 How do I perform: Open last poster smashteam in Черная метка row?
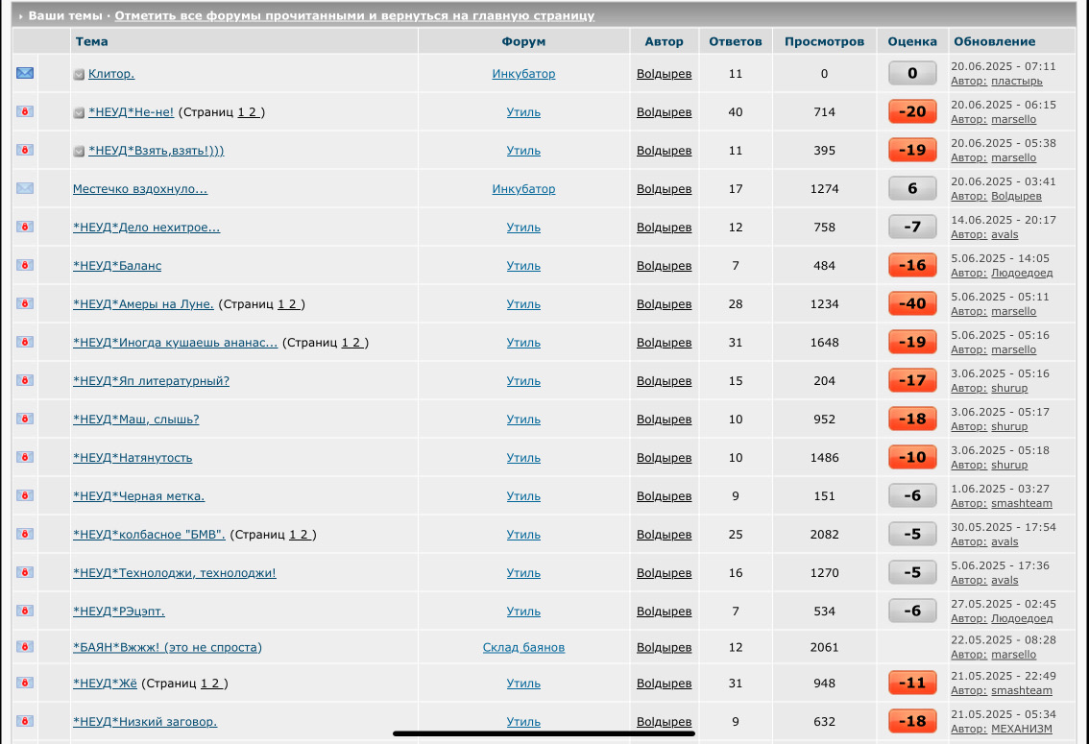[1022, 504]
